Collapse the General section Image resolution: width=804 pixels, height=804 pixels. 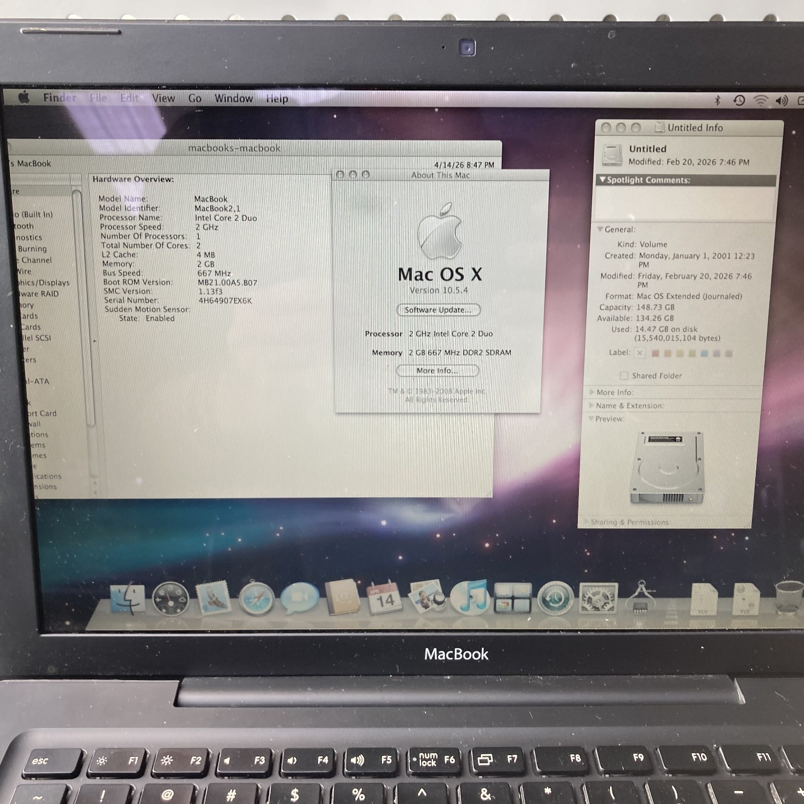pyautogui.click(x=600, y=229)
